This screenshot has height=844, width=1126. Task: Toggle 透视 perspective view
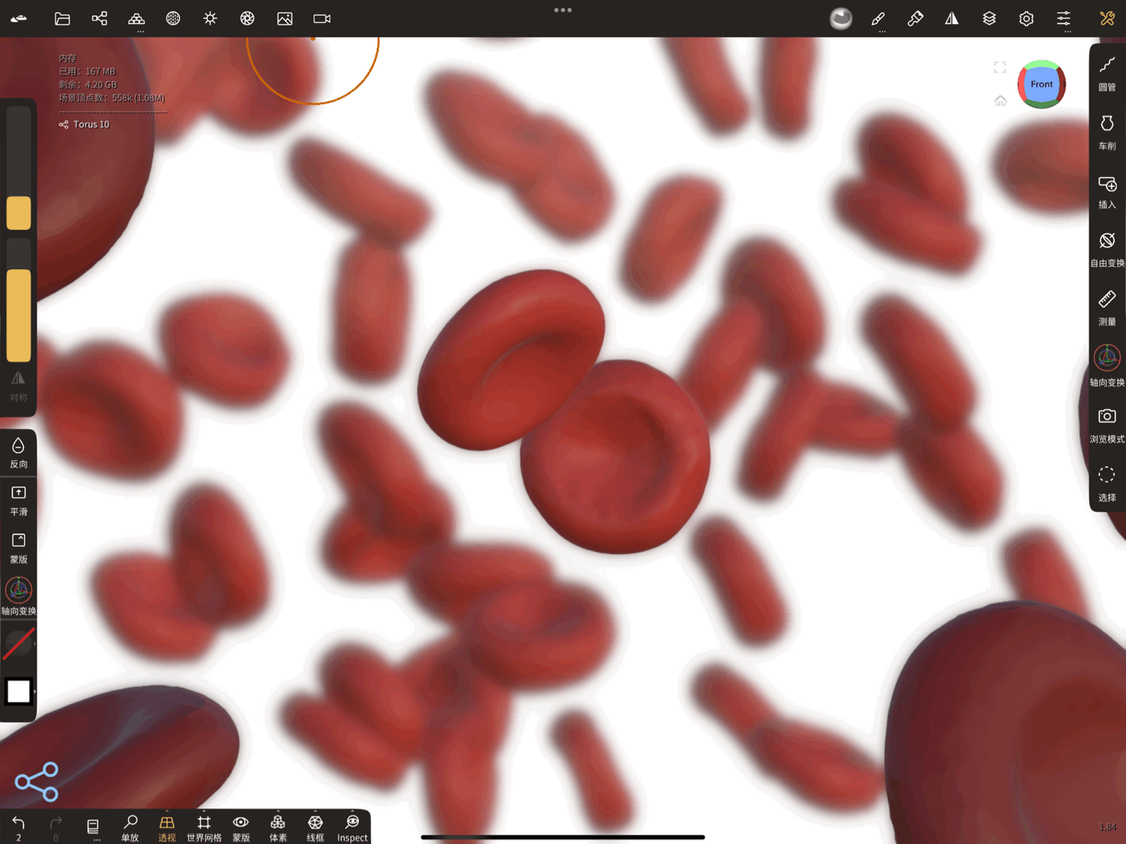click(x=167, y=828)
